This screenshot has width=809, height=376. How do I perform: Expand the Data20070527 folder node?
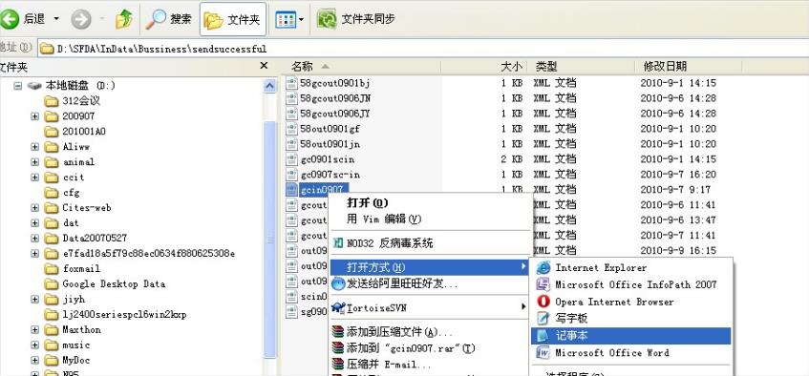34,238
